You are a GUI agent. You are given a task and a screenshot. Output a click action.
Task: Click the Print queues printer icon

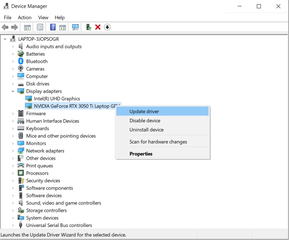21,166
